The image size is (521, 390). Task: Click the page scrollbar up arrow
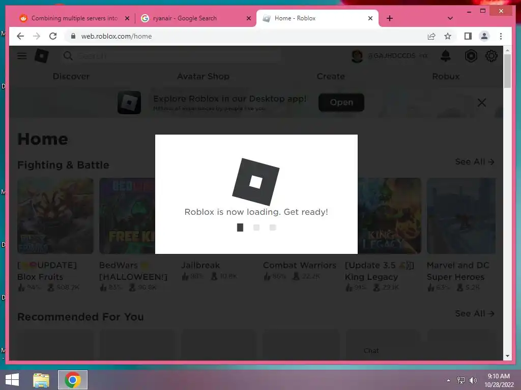[507, 50]
